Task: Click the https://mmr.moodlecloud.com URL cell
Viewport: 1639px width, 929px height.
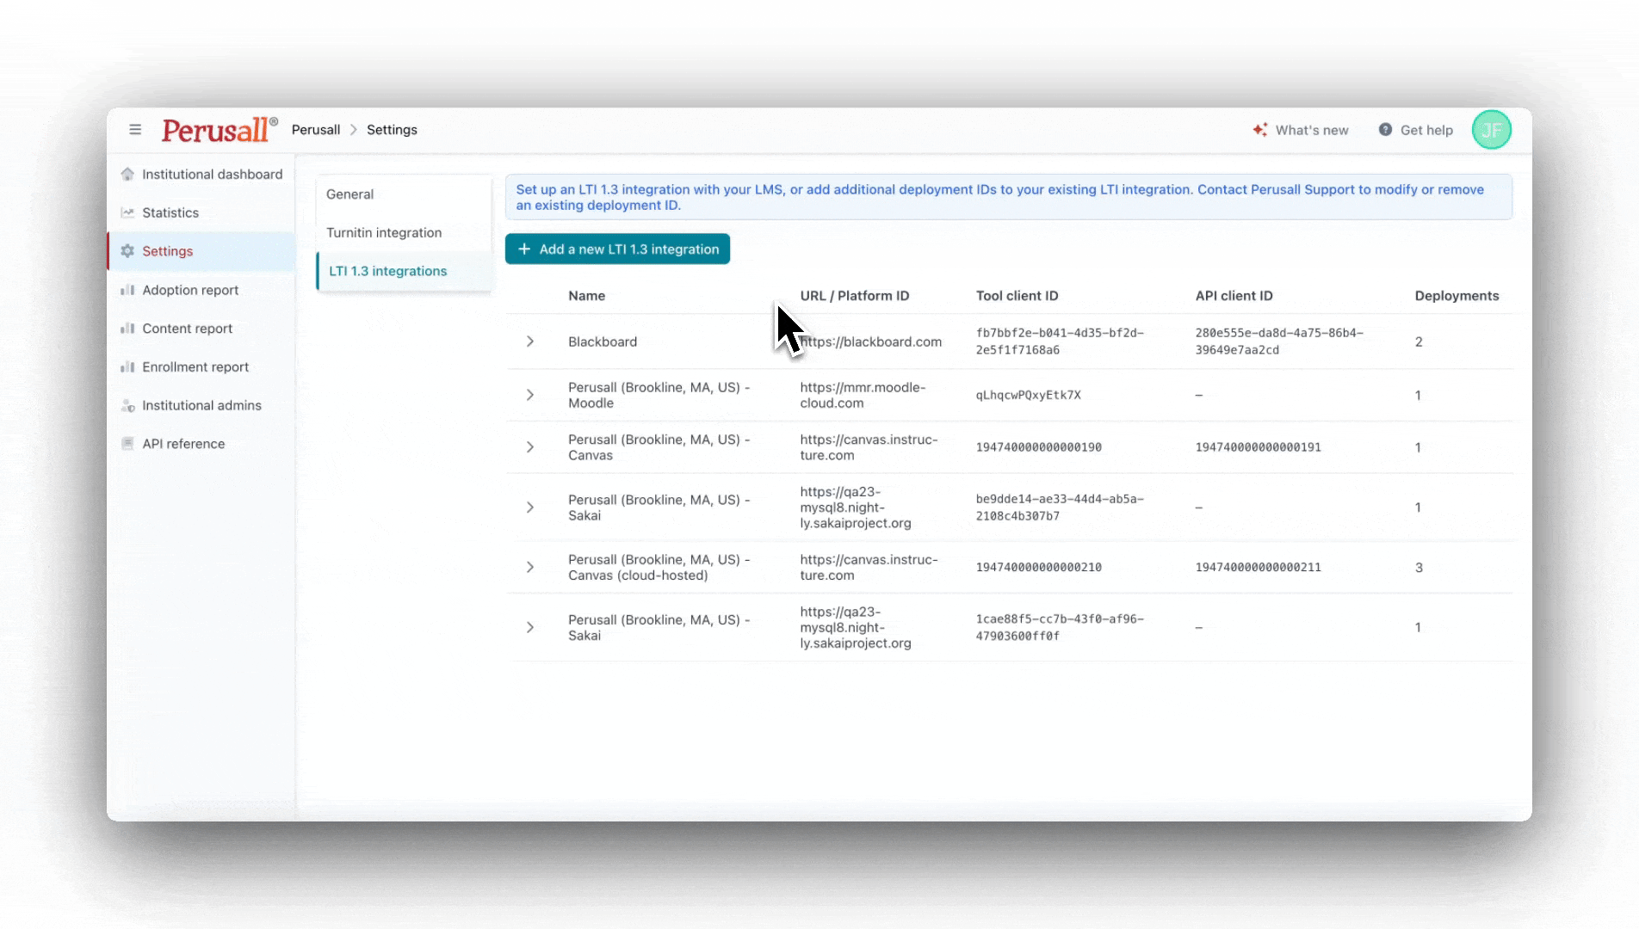Action: (x=863, y=395)
